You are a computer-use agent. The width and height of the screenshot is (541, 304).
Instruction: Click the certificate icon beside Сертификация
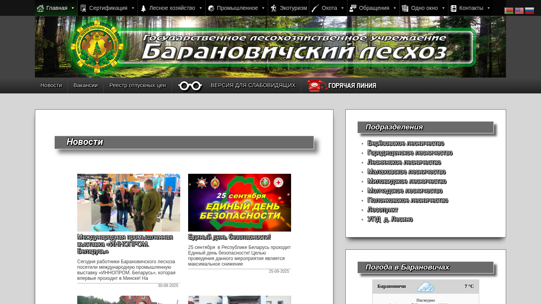click(x=83, y=8)
